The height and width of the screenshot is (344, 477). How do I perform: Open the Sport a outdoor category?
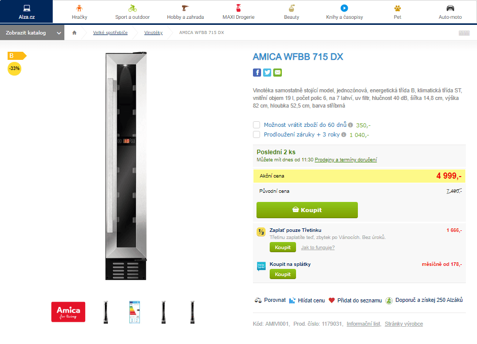(x=132, y=12)
